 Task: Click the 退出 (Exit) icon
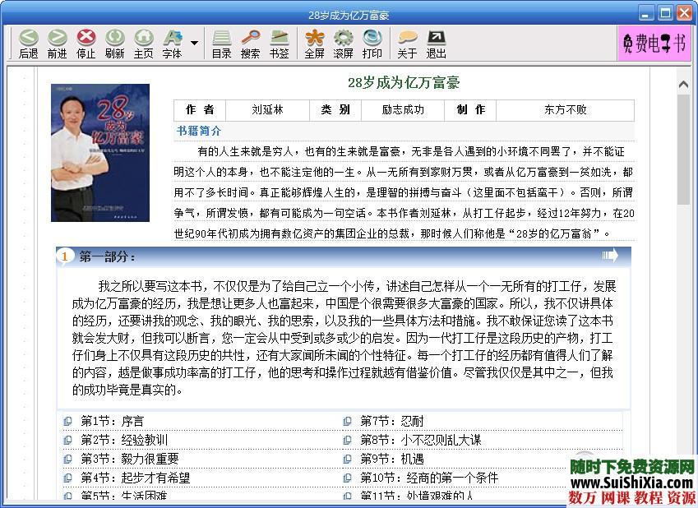click(x=436, y=43)
